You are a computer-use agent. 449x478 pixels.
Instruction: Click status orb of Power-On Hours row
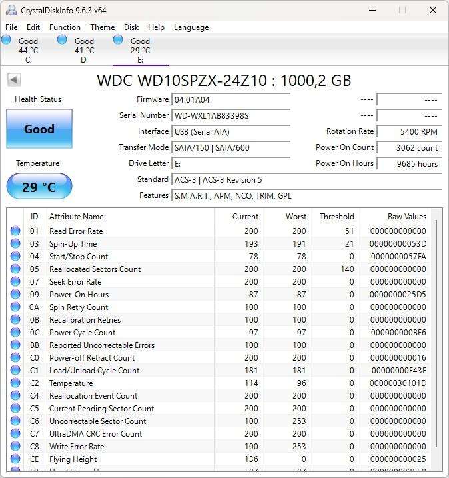click(15, 294)
